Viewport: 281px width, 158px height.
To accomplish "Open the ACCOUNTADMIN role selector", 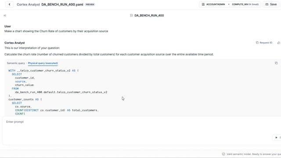I will click(x=213, y=4).
